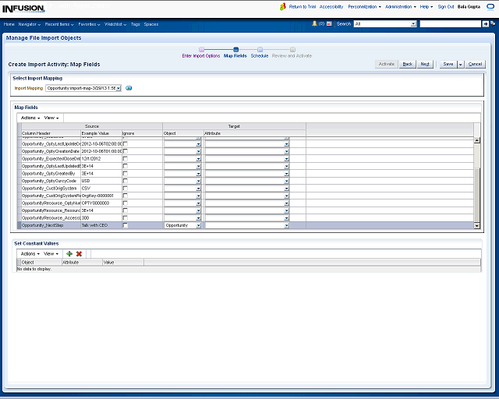499x399 pixels.
Task: Click the Sign Out link
Action: tap(446, 6)
